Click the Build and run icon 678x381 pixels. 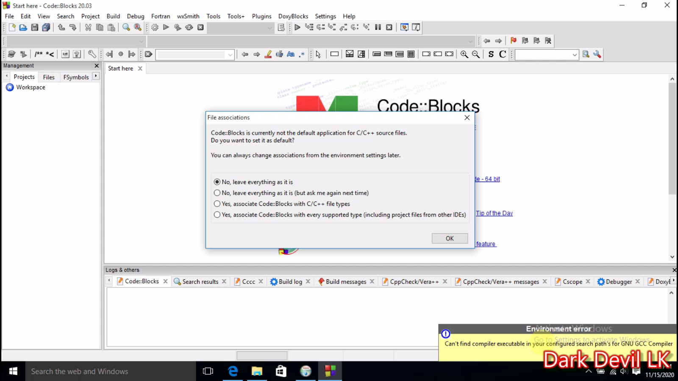(178, 28)
